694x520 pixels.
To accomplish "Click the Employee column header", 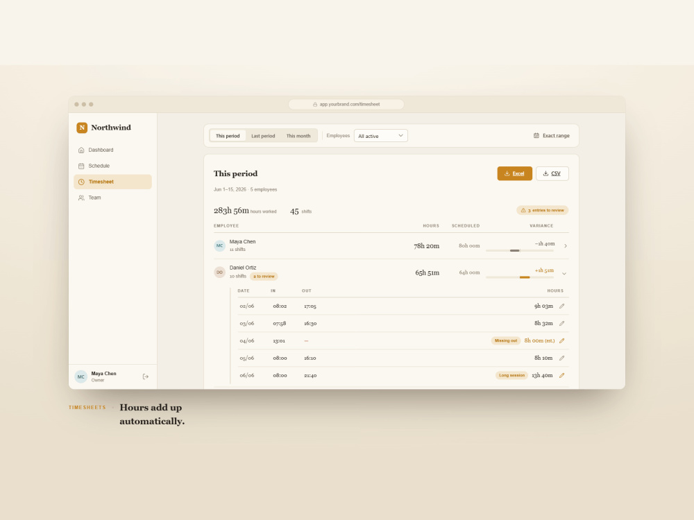I will coord(226,225).
